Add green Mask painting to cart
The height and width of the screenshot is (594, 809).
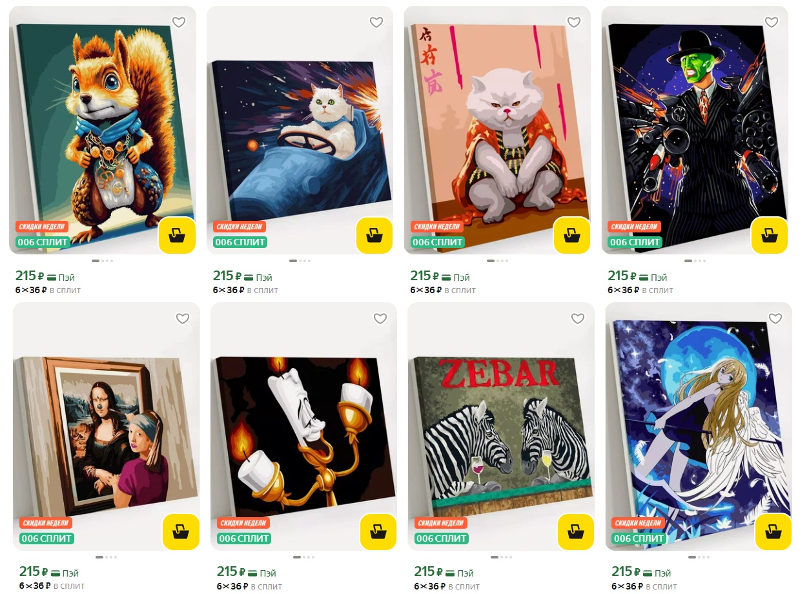point(770,236)
